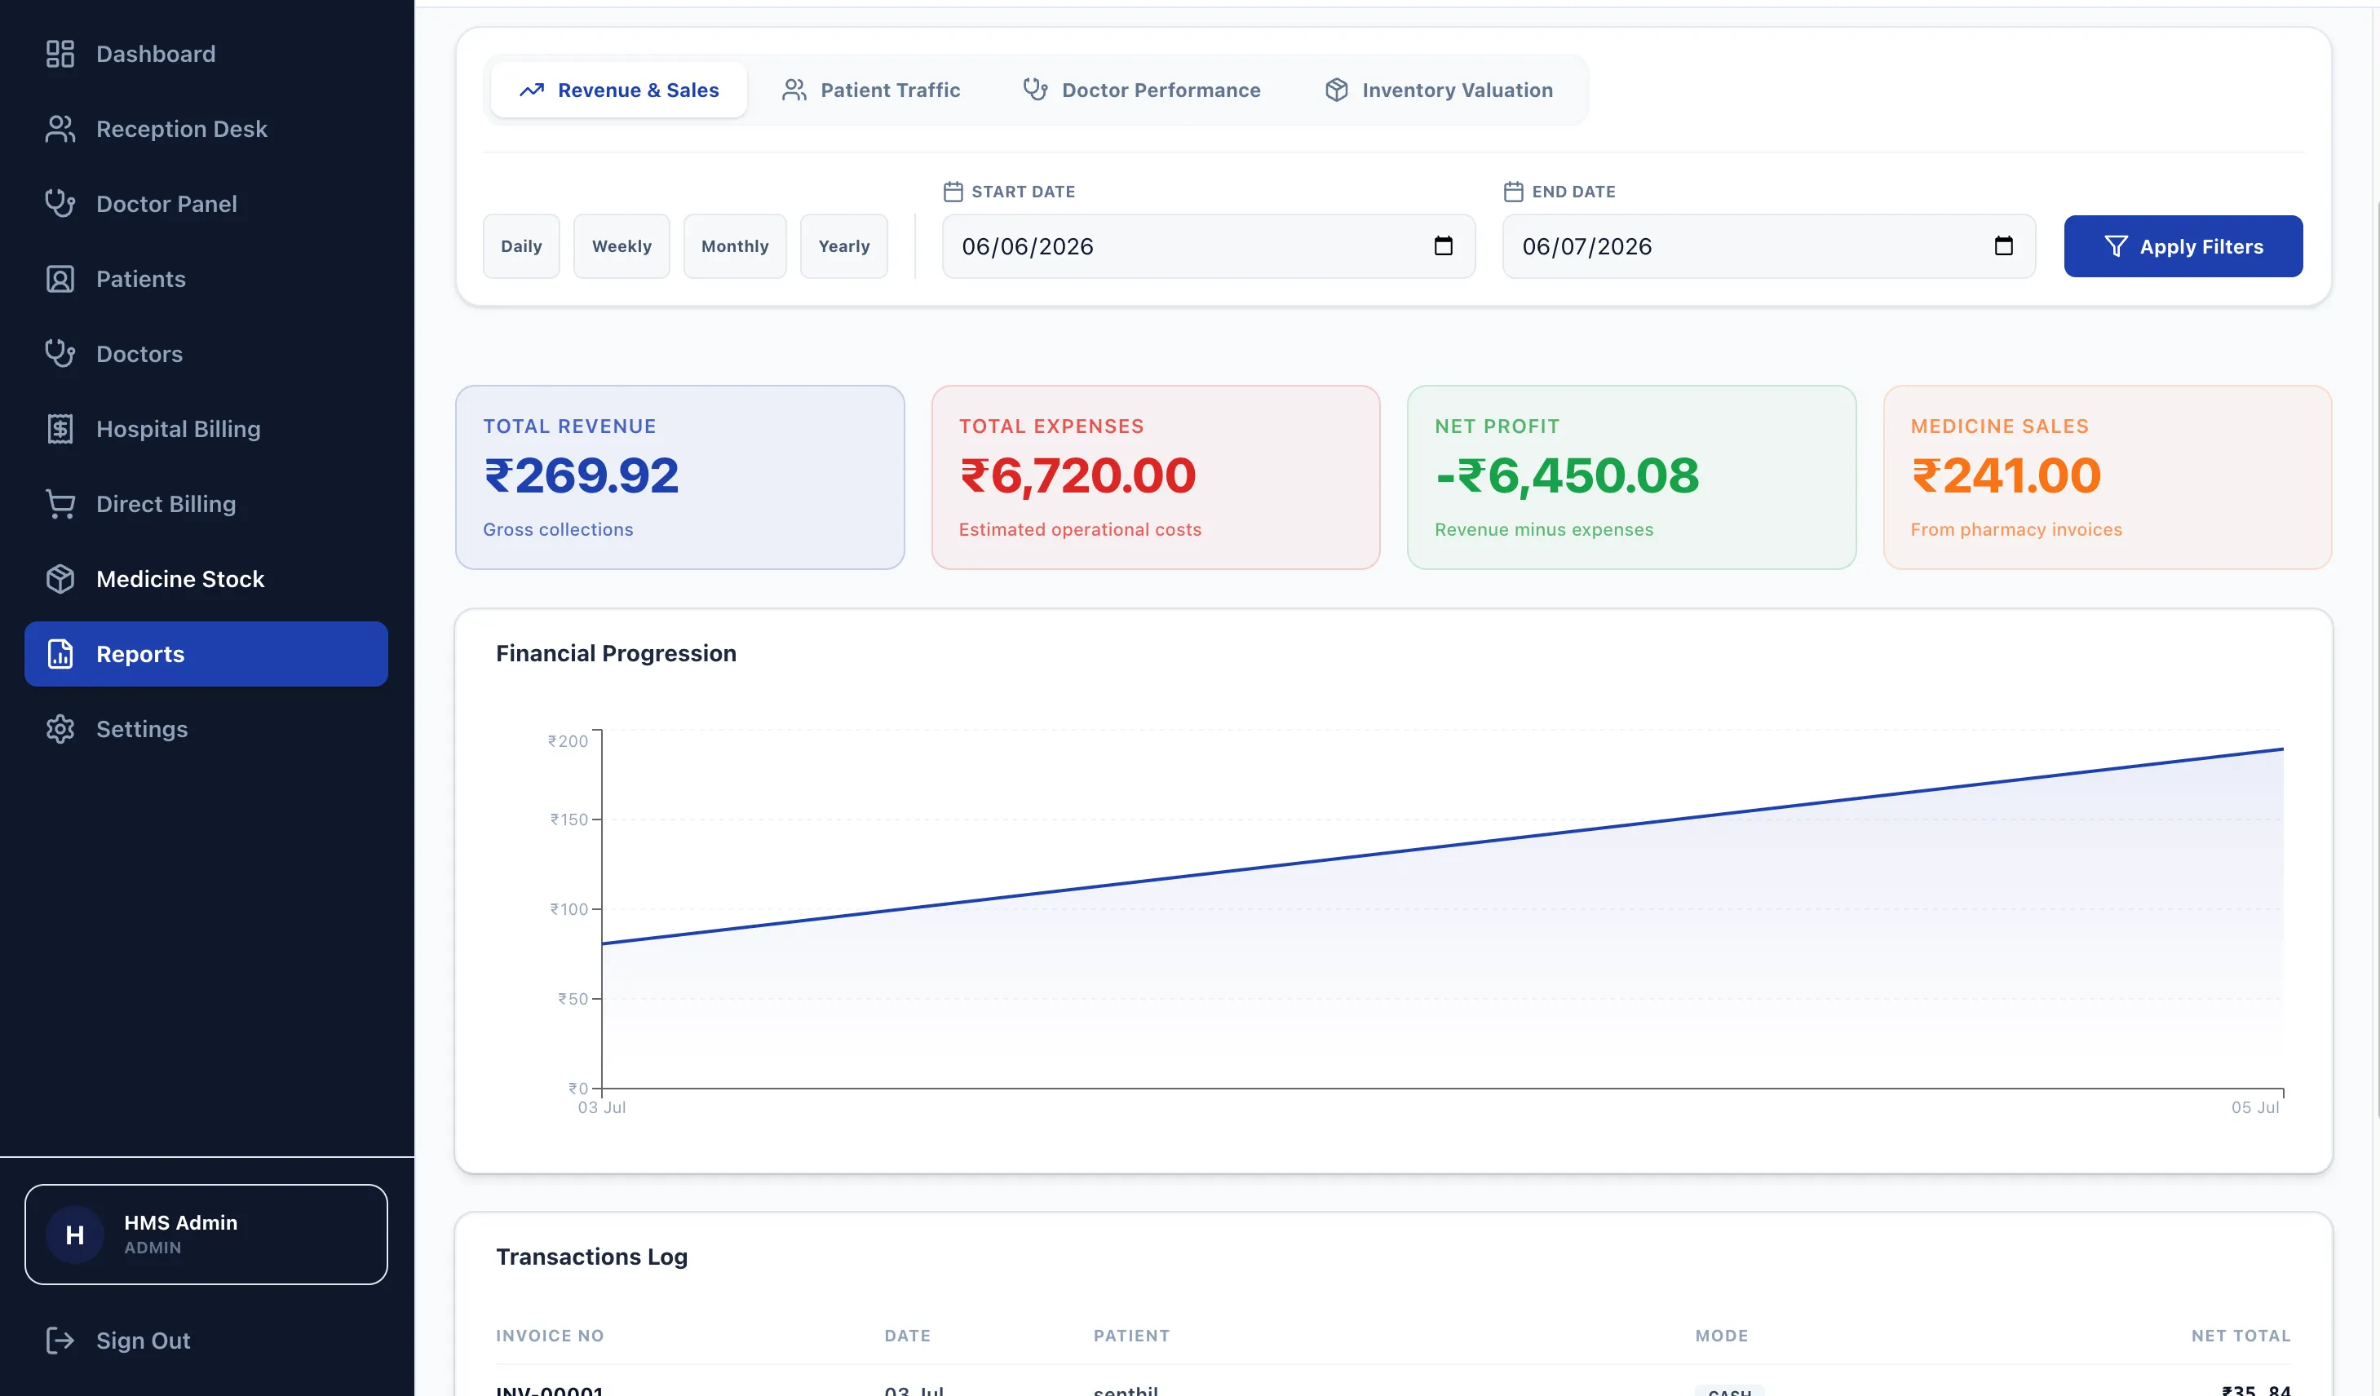Click the 05 Jul axis label on chart

coord(2255,1107)
